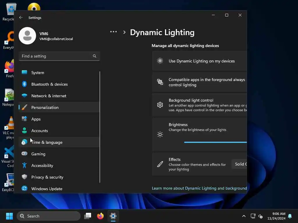Expand the breadcrumb ellipsis menu
Image resolution: width=298 pixels, height=223 pixels.
(113, 32)
